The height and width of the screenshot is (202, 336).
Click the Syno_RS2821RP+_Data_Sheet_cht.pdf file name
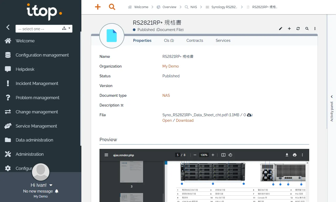pos(195,115)
